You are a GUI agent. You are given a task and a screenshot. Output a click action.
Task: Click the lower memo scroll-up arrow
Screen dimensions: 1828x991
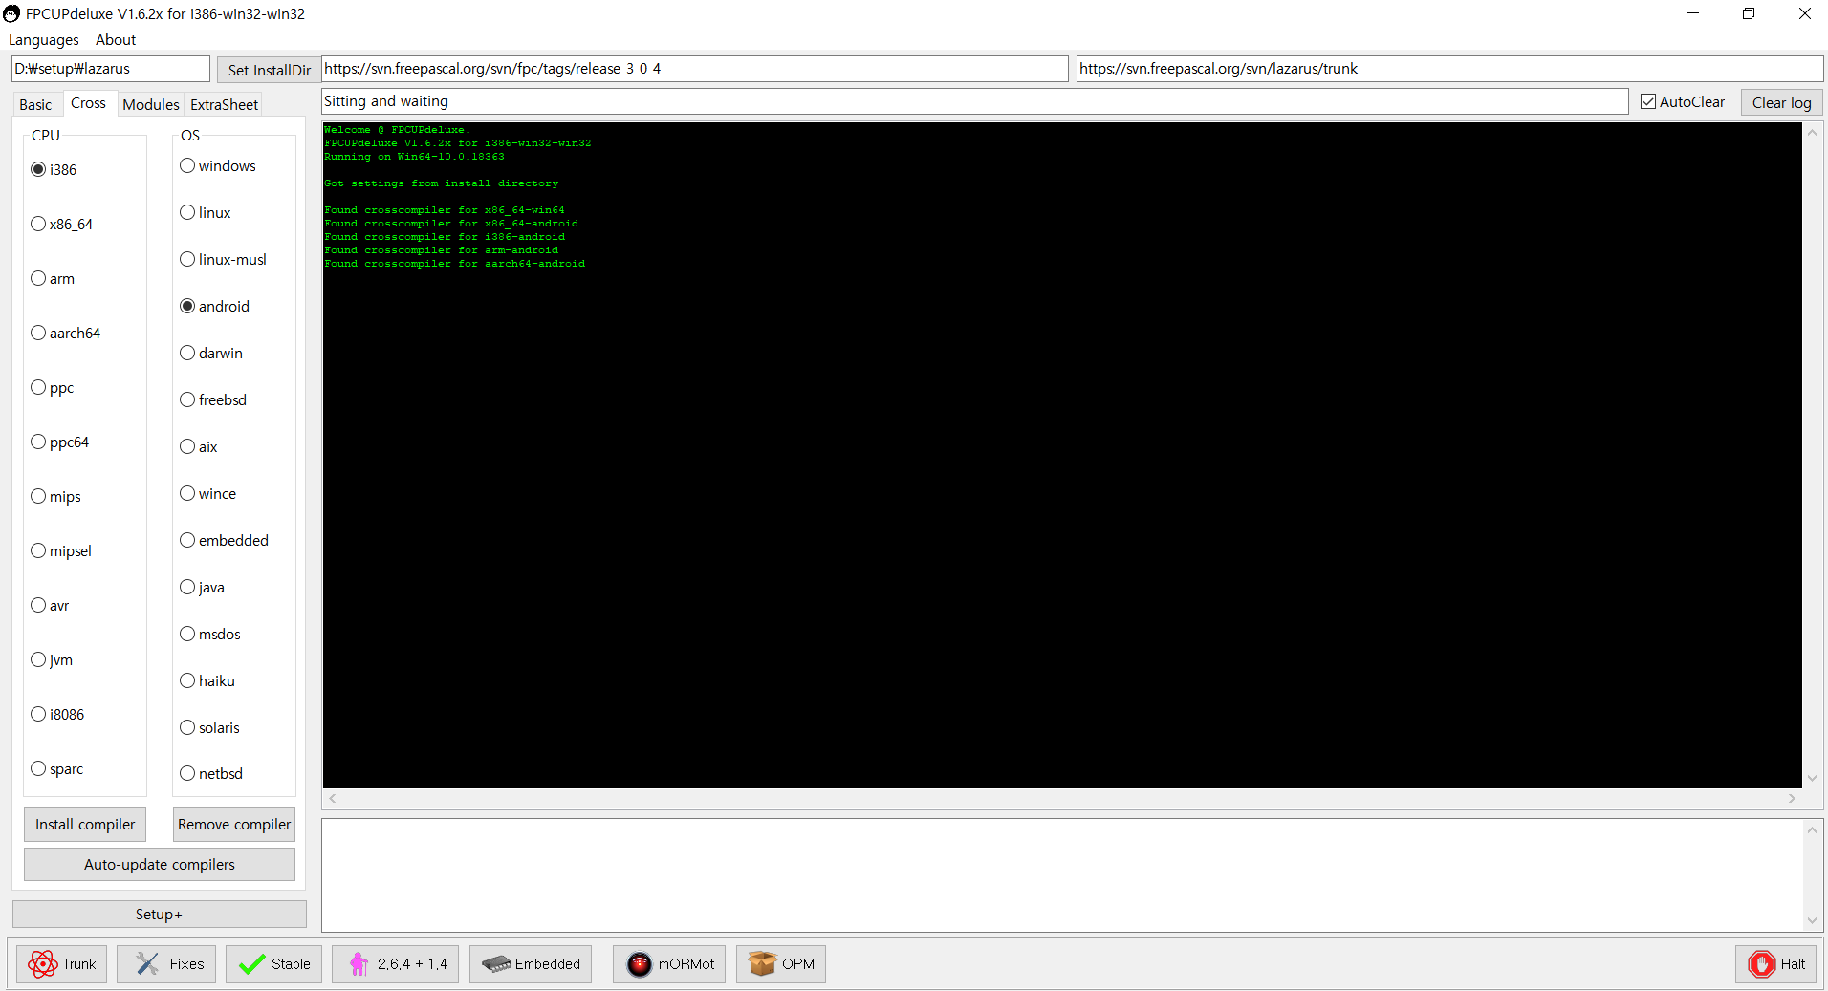(x=1812, y=829)
